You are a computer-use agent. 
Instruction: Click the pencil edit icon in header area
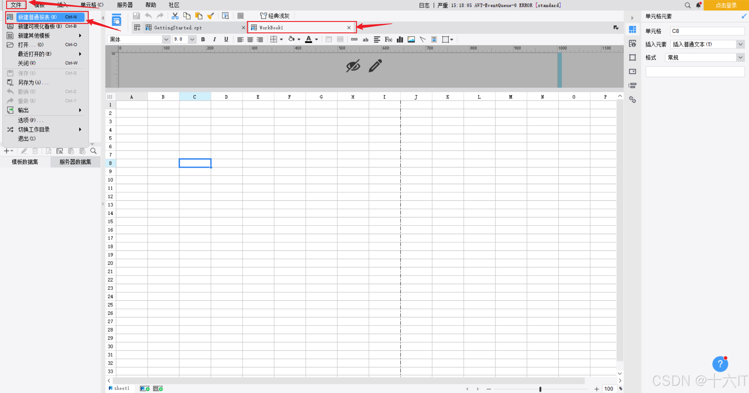375,66
